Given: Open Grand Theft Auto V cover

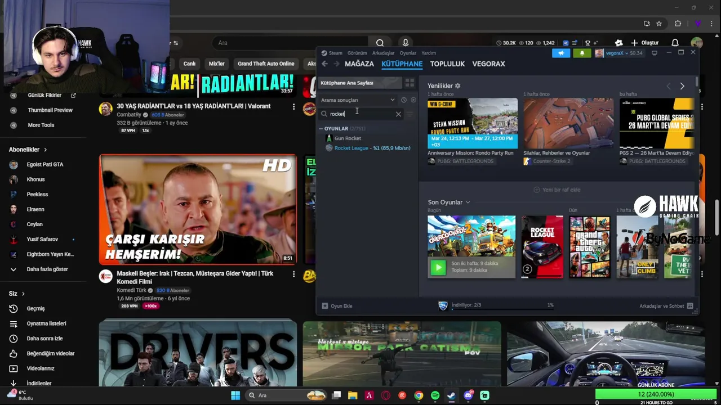Looking at the screenshot, I should click(589, 247).
